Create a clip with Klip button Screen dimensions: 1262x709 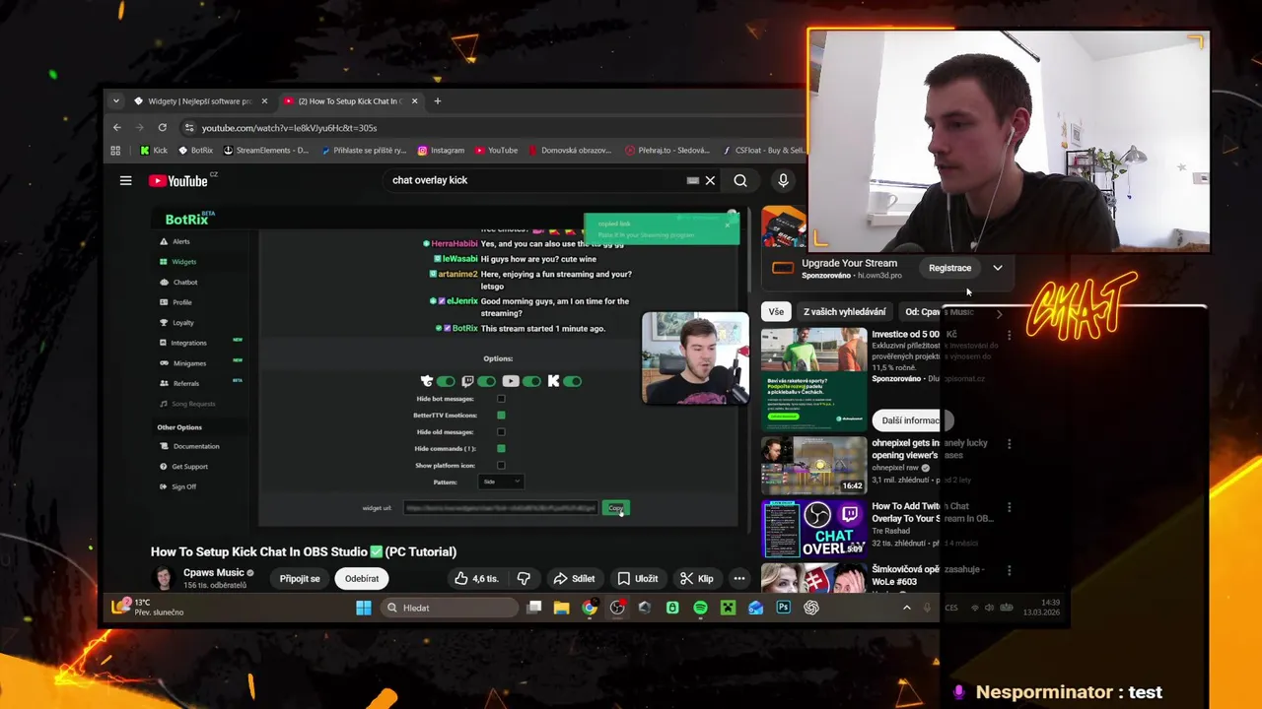697,578
